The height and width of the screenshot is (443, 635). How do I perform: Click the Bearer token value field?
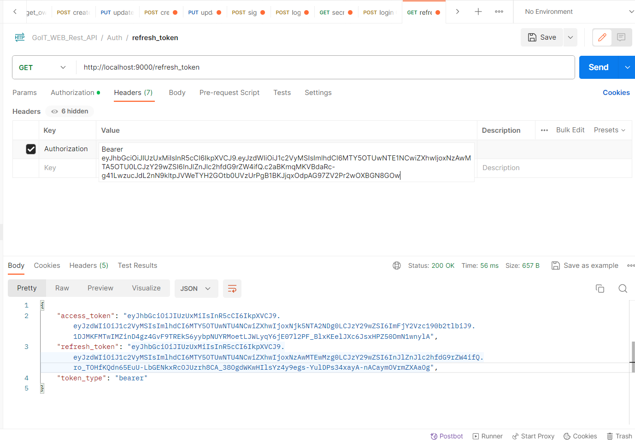click(287, 162)
